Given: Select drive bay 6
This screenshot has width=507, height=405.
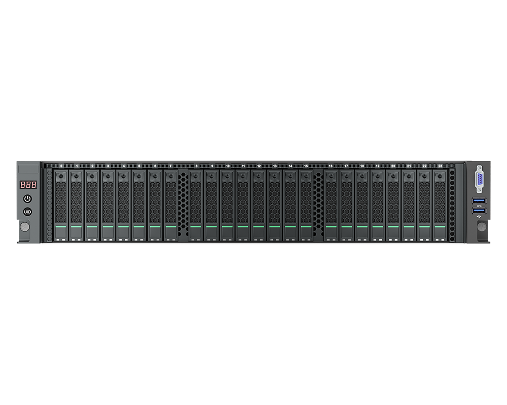Looking at the screenshot, I should [155, 206].
